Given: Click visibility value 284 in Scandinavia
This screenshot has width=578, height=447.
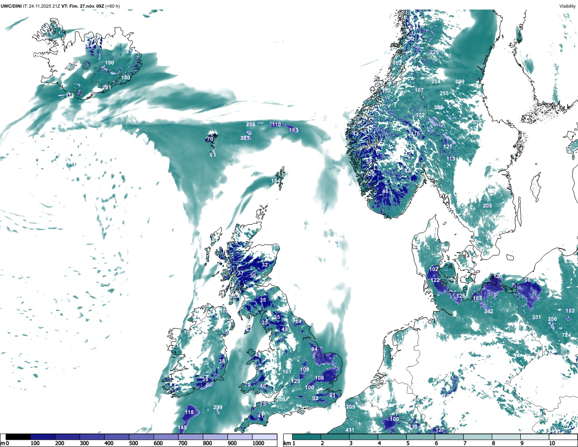Looking at the screenshot, I should tap(436, 82).
